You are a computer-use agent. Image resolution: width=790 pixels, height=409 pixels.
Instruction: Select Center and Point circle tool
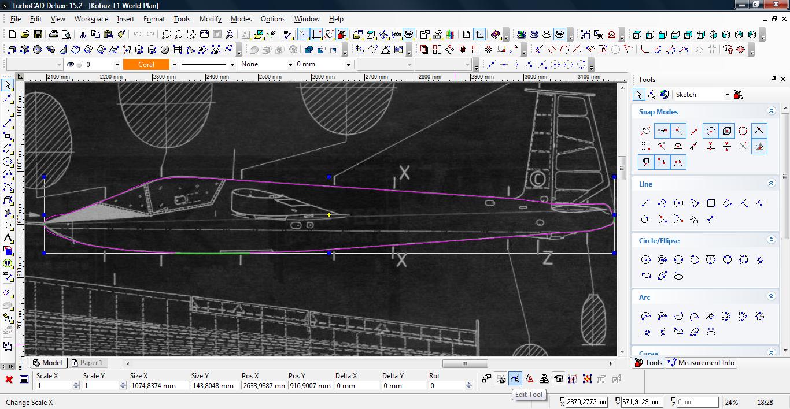click(646, 259)
